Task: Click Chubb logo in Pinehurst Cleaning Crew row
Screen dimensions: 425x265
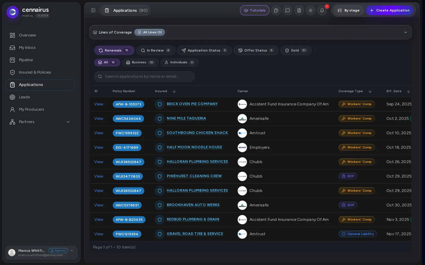Action: [242, 176]
